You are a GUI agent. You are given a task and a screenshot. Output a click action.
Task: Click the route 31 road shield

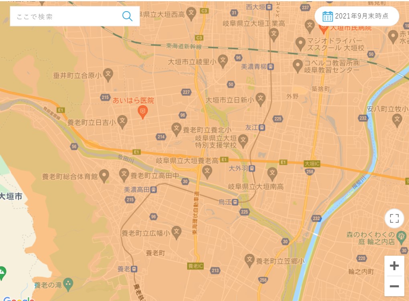[234, 12]
